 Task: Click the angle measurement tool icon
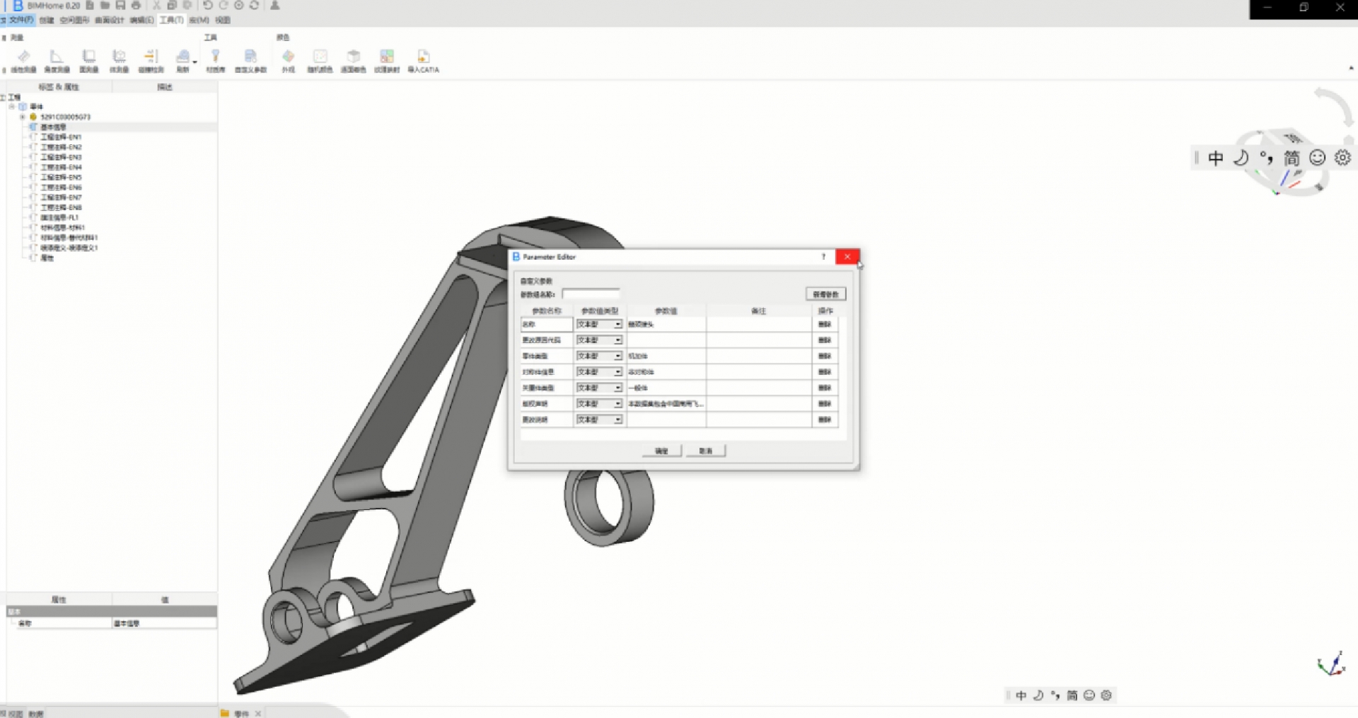coord(57,58)
